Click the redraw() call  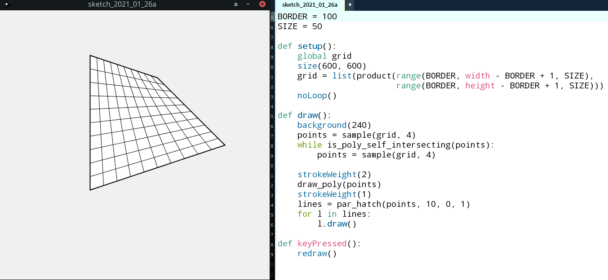(317, 254)
